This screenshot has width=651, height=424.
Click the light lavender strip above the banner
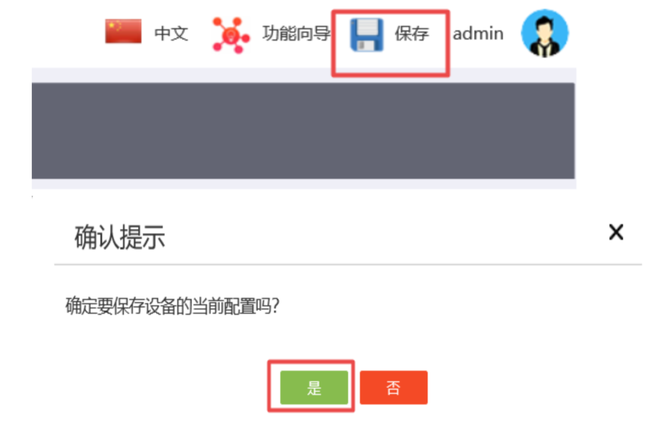point(304,76)
